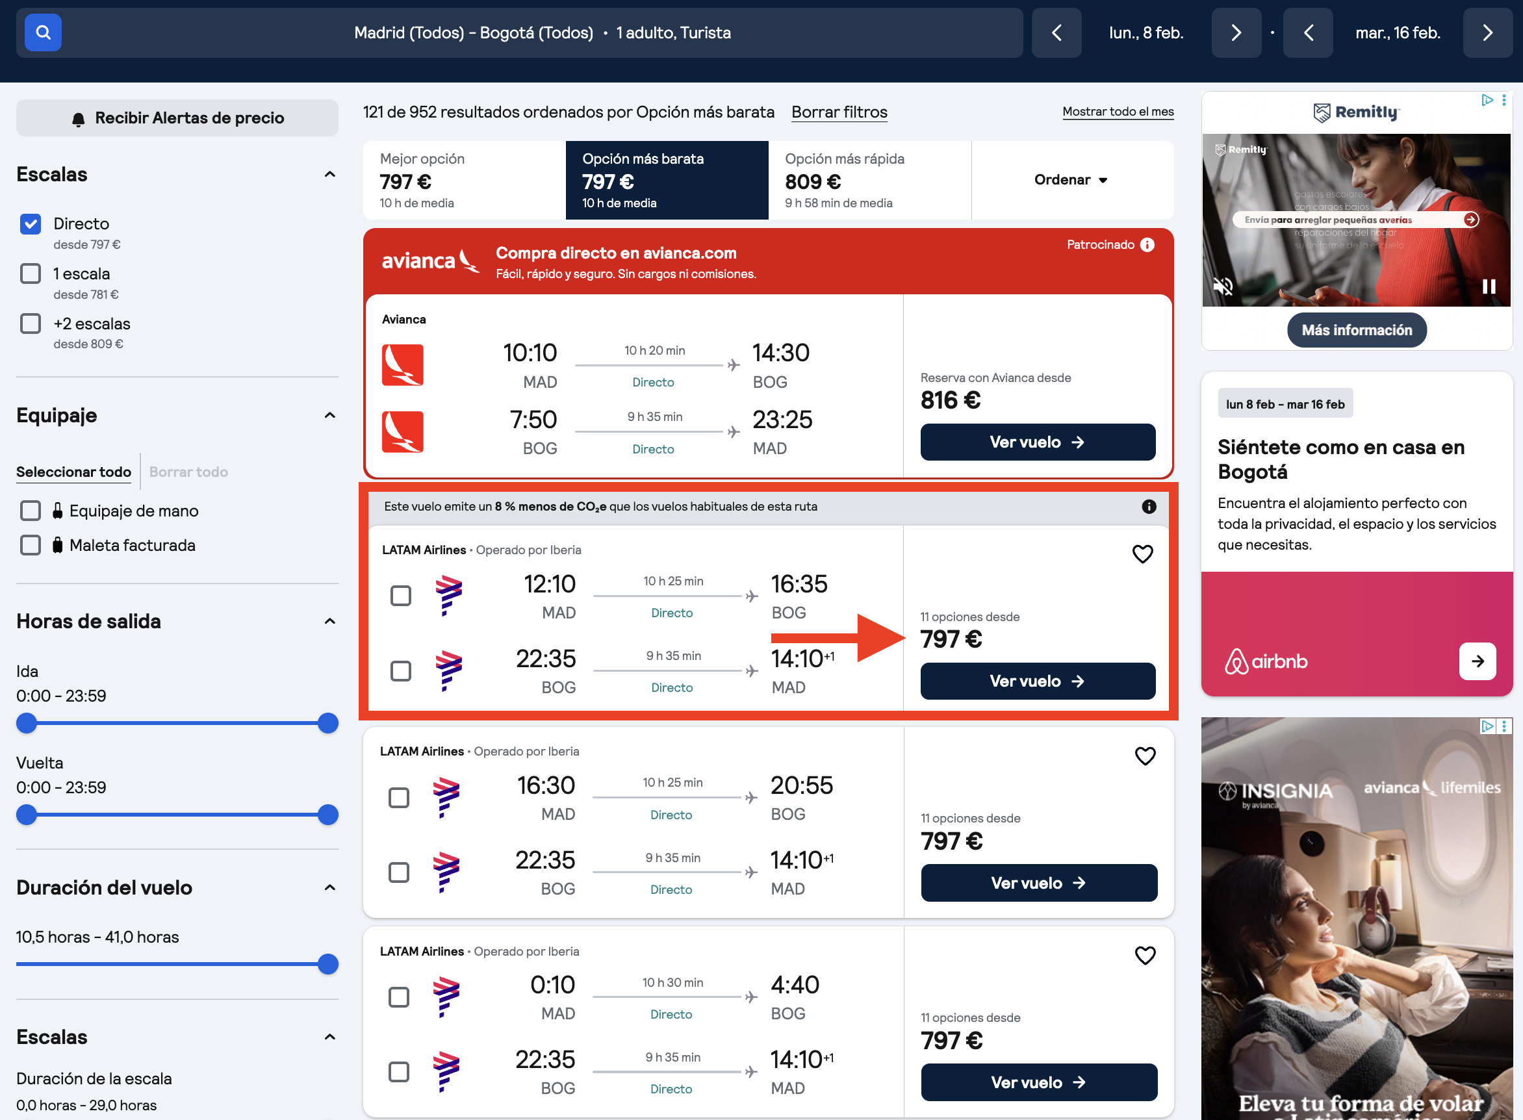Screen dimensions: 1523x1120
Task: Collapse the Duración del vuelo section
Action: click(329, 887)
